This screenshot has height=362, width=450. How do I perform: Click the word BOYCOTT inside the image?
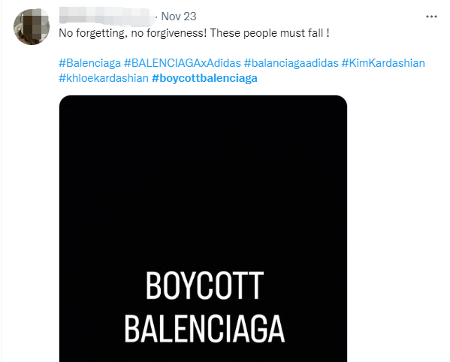pyautogui.click(x=204, y=285)
